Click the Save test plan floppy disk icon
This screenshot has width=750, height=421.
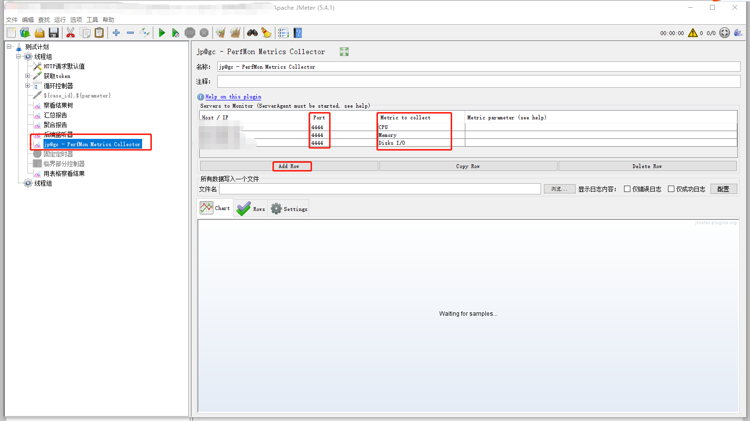tap(54, 33)
